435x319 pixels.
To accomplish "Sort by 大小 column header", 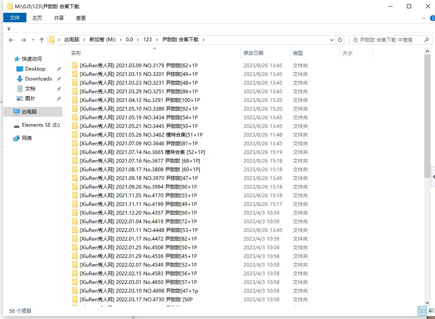I will point(348,53).
